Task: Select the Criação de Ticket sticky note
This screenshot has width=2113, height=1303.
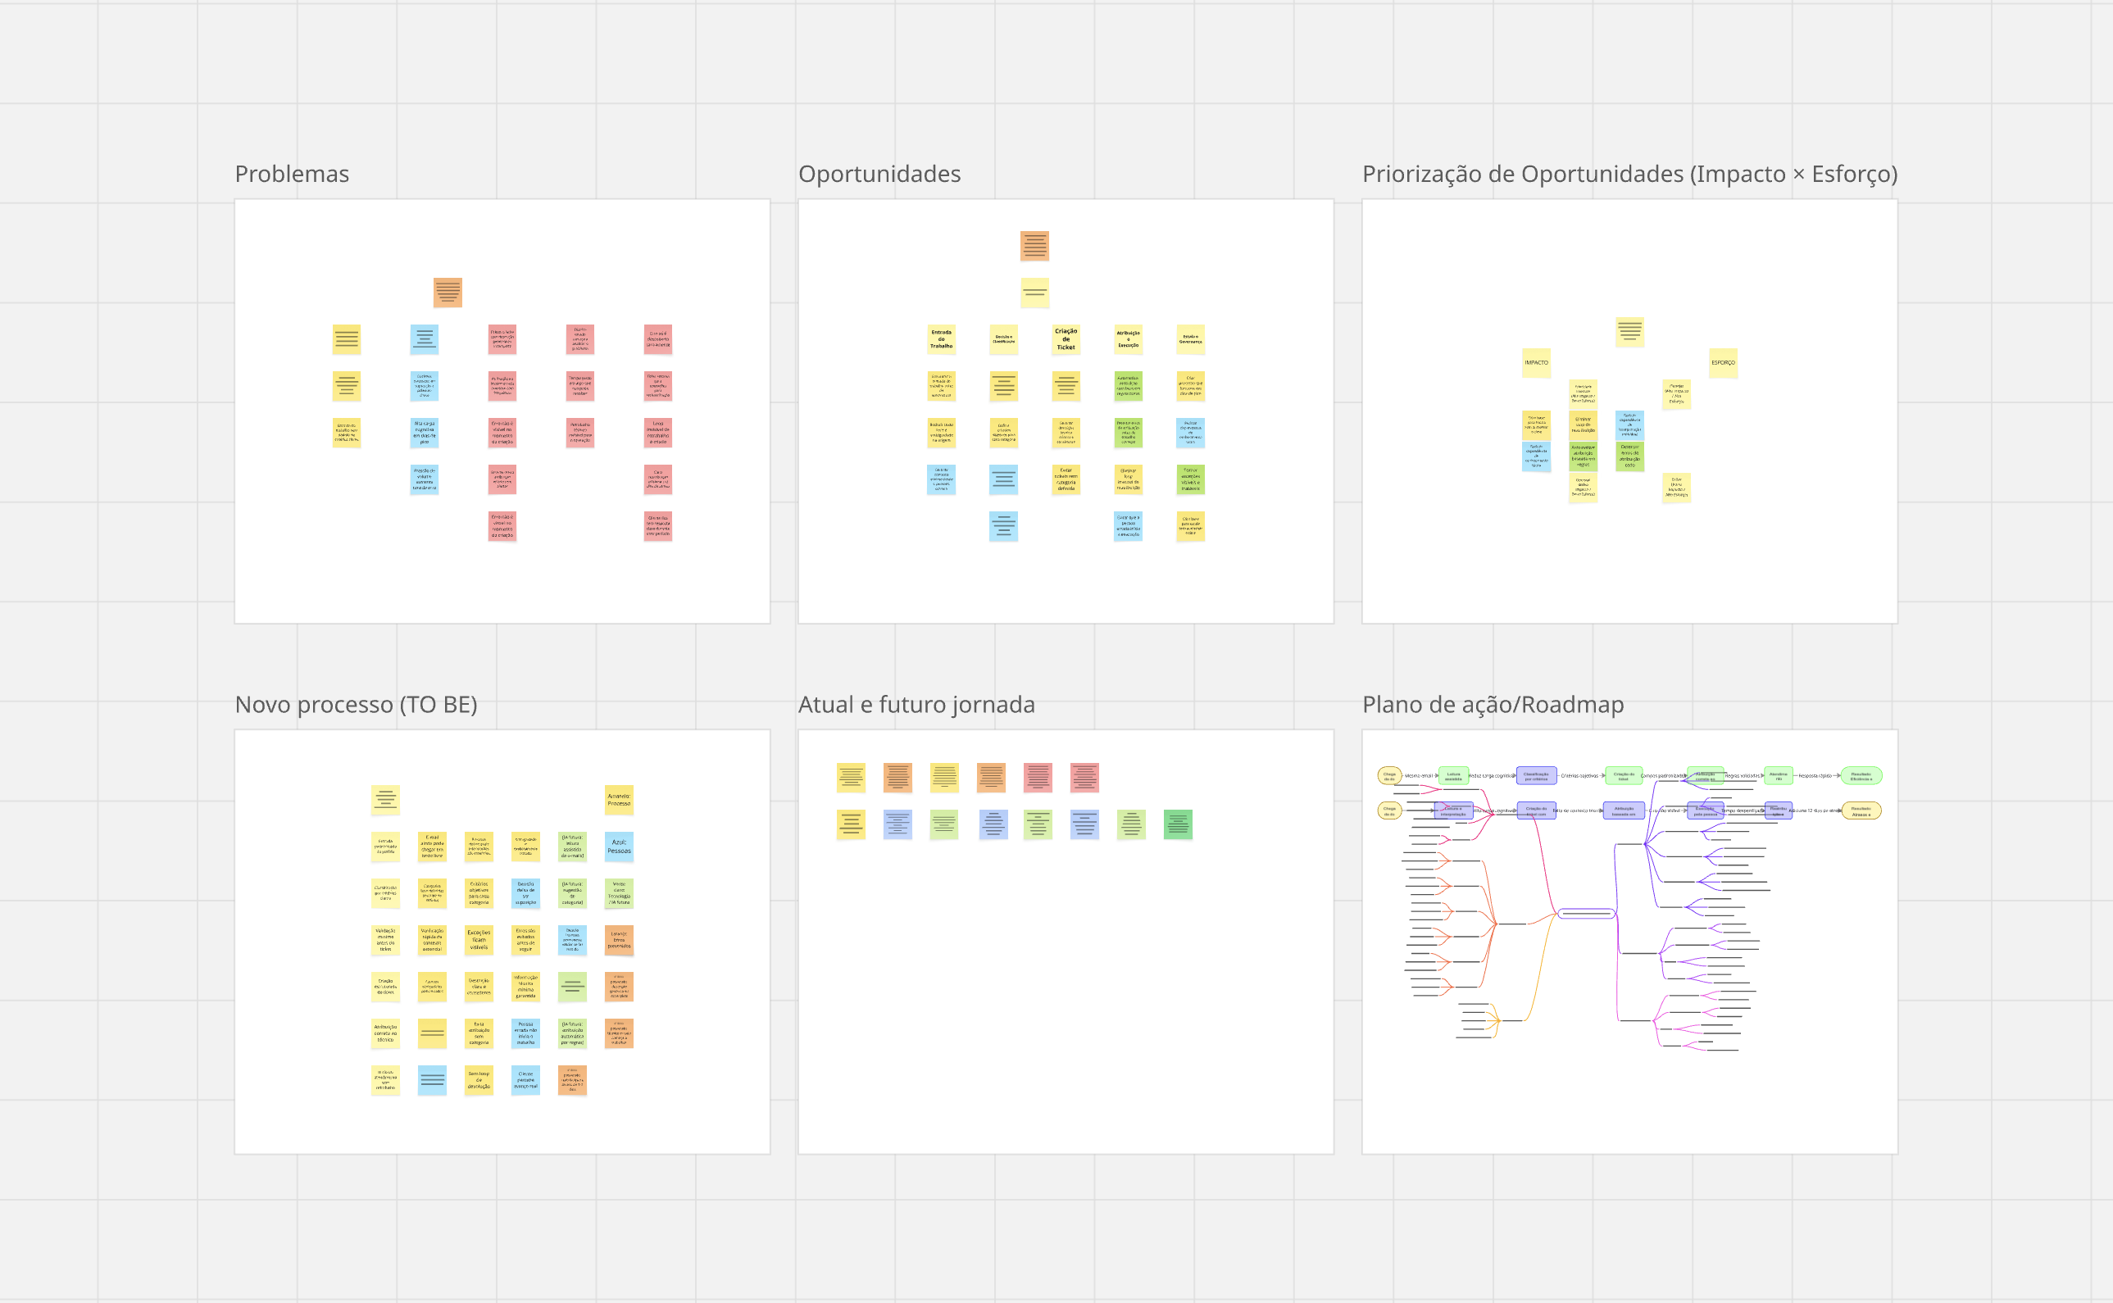Action: tap(1066, 338)
